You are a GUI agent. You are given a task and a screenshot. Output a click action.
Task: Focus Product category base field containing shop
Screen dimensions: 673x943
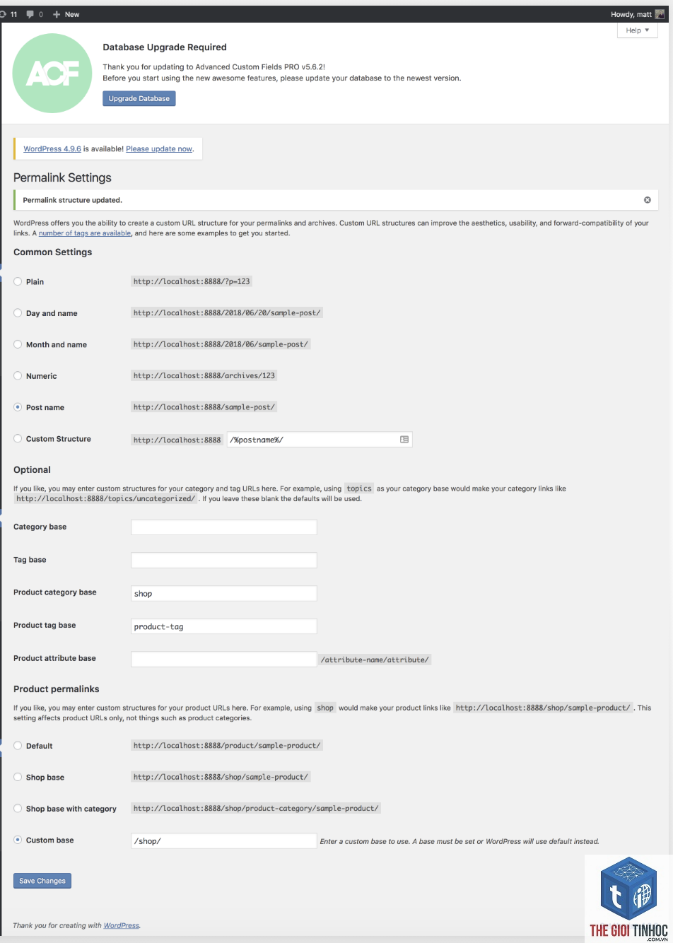(224, 593)
